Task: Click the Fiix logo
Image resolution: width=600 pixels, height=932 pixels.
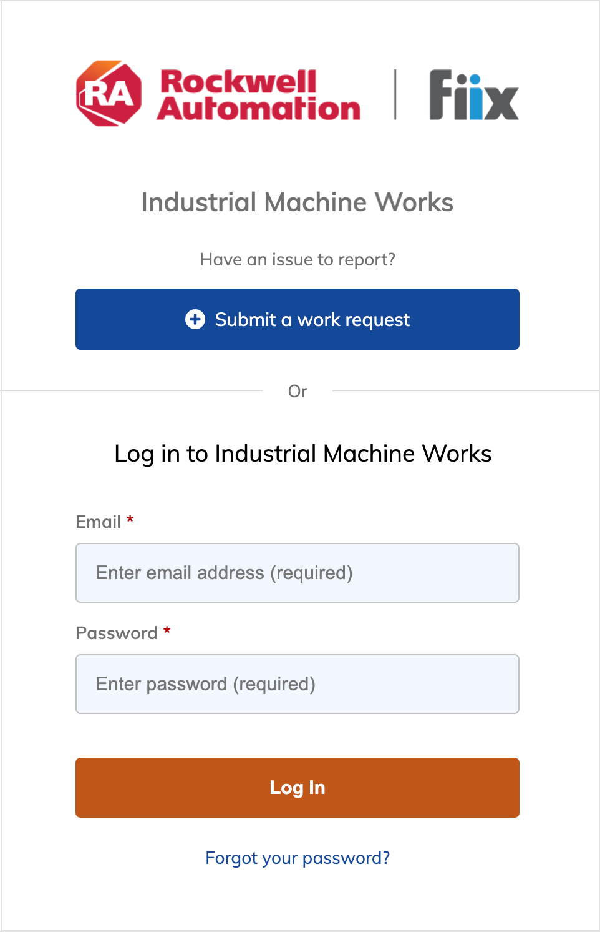Action: [473, 95]
